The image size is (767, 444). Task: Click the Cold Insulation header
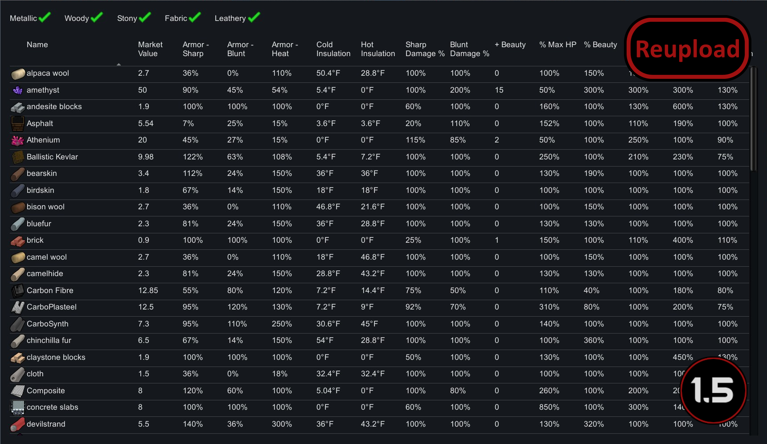click(x=332, y=49)
